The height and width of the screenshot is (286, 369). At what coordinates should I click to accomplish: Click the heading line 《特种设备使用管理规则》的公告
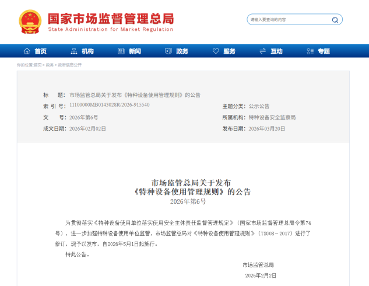coord(192,192)
